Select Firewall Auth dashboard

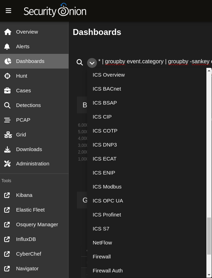click(147, 271)
